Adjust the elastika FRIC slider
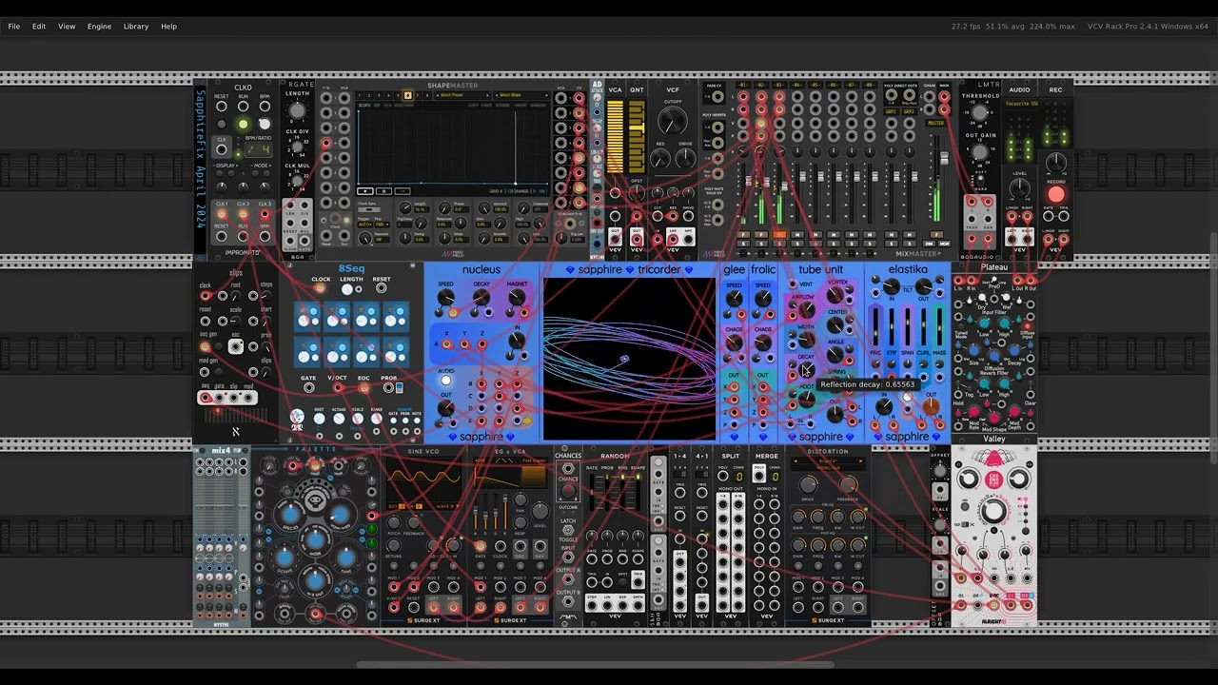 tap(875, 326)
